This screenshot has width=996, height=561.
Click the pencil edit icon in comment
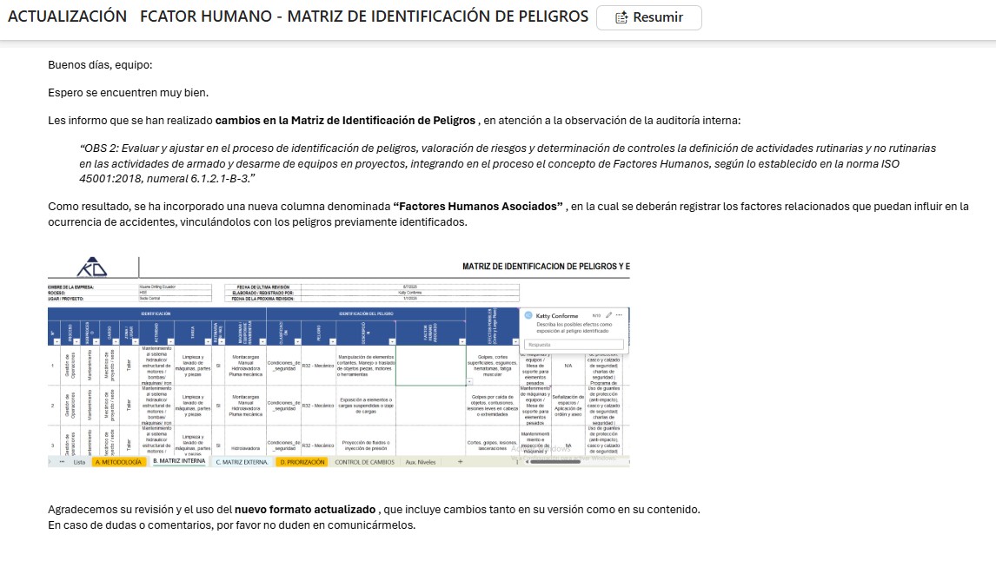click(x=609, y=314)
